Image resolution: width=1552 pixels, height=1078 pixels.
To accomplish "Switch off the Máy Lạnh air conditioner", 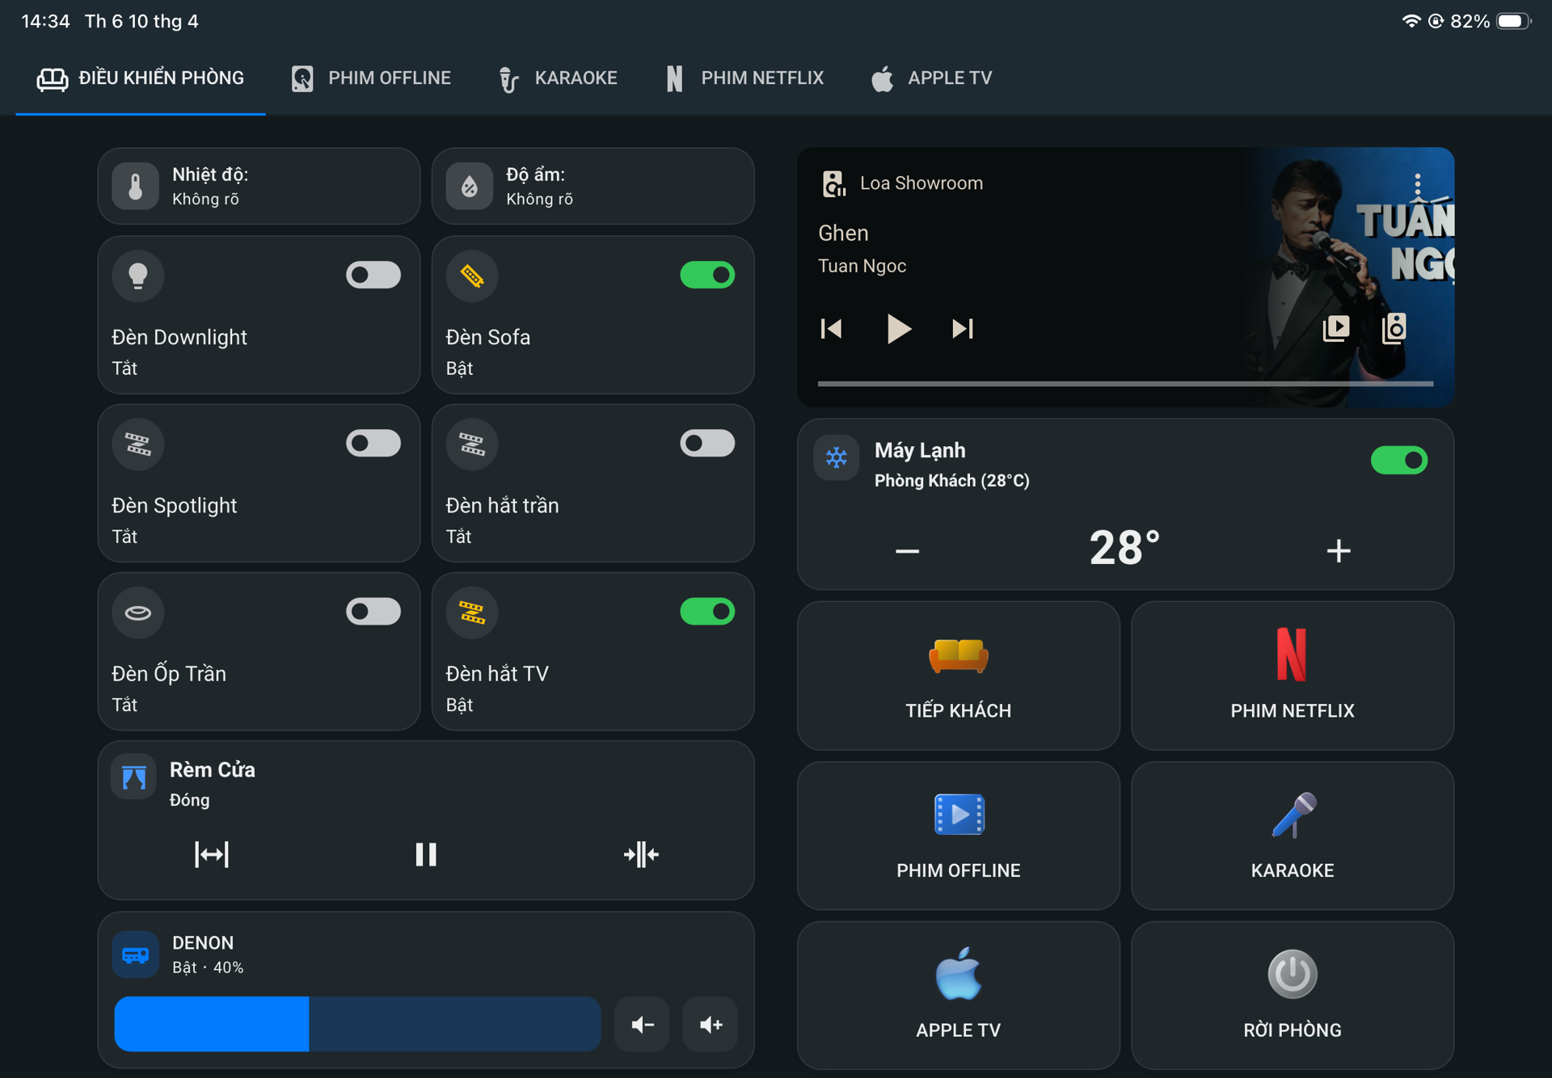I will coord(1398,461).
